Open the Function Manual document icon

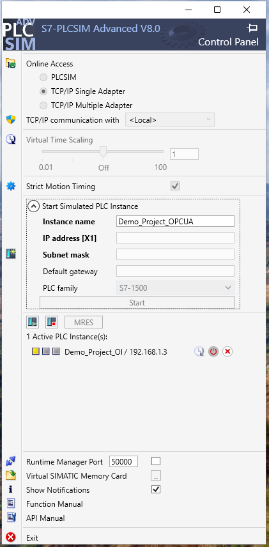11,504
